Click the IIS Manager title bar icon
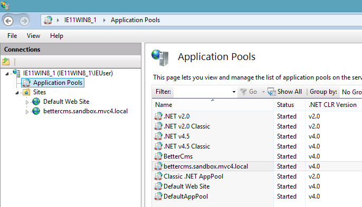Viewport: 362px width, 207px height. point(5,6)
